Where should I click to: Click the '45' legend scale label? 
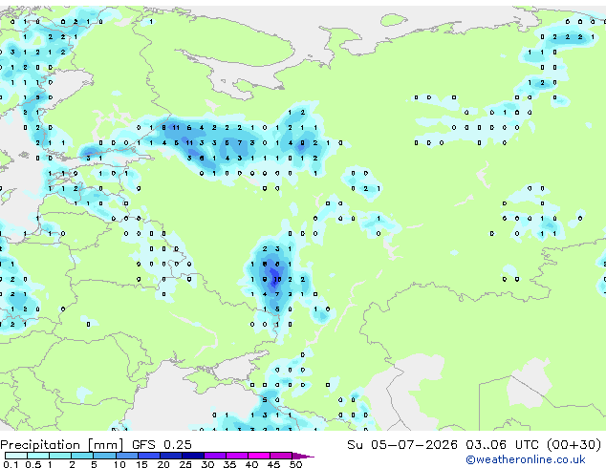pos(273,464)
